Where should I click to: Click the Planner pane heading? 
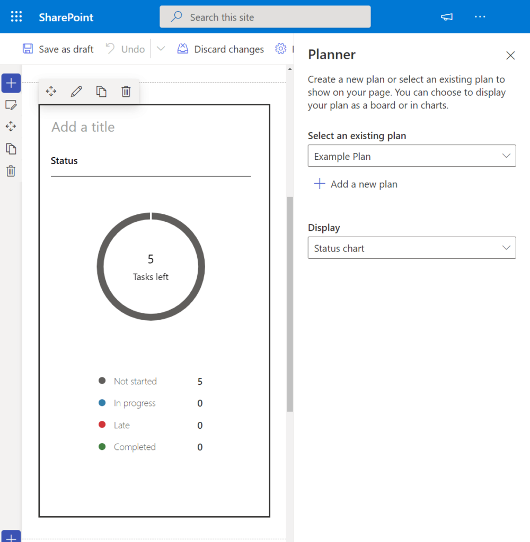coord(332,55)
